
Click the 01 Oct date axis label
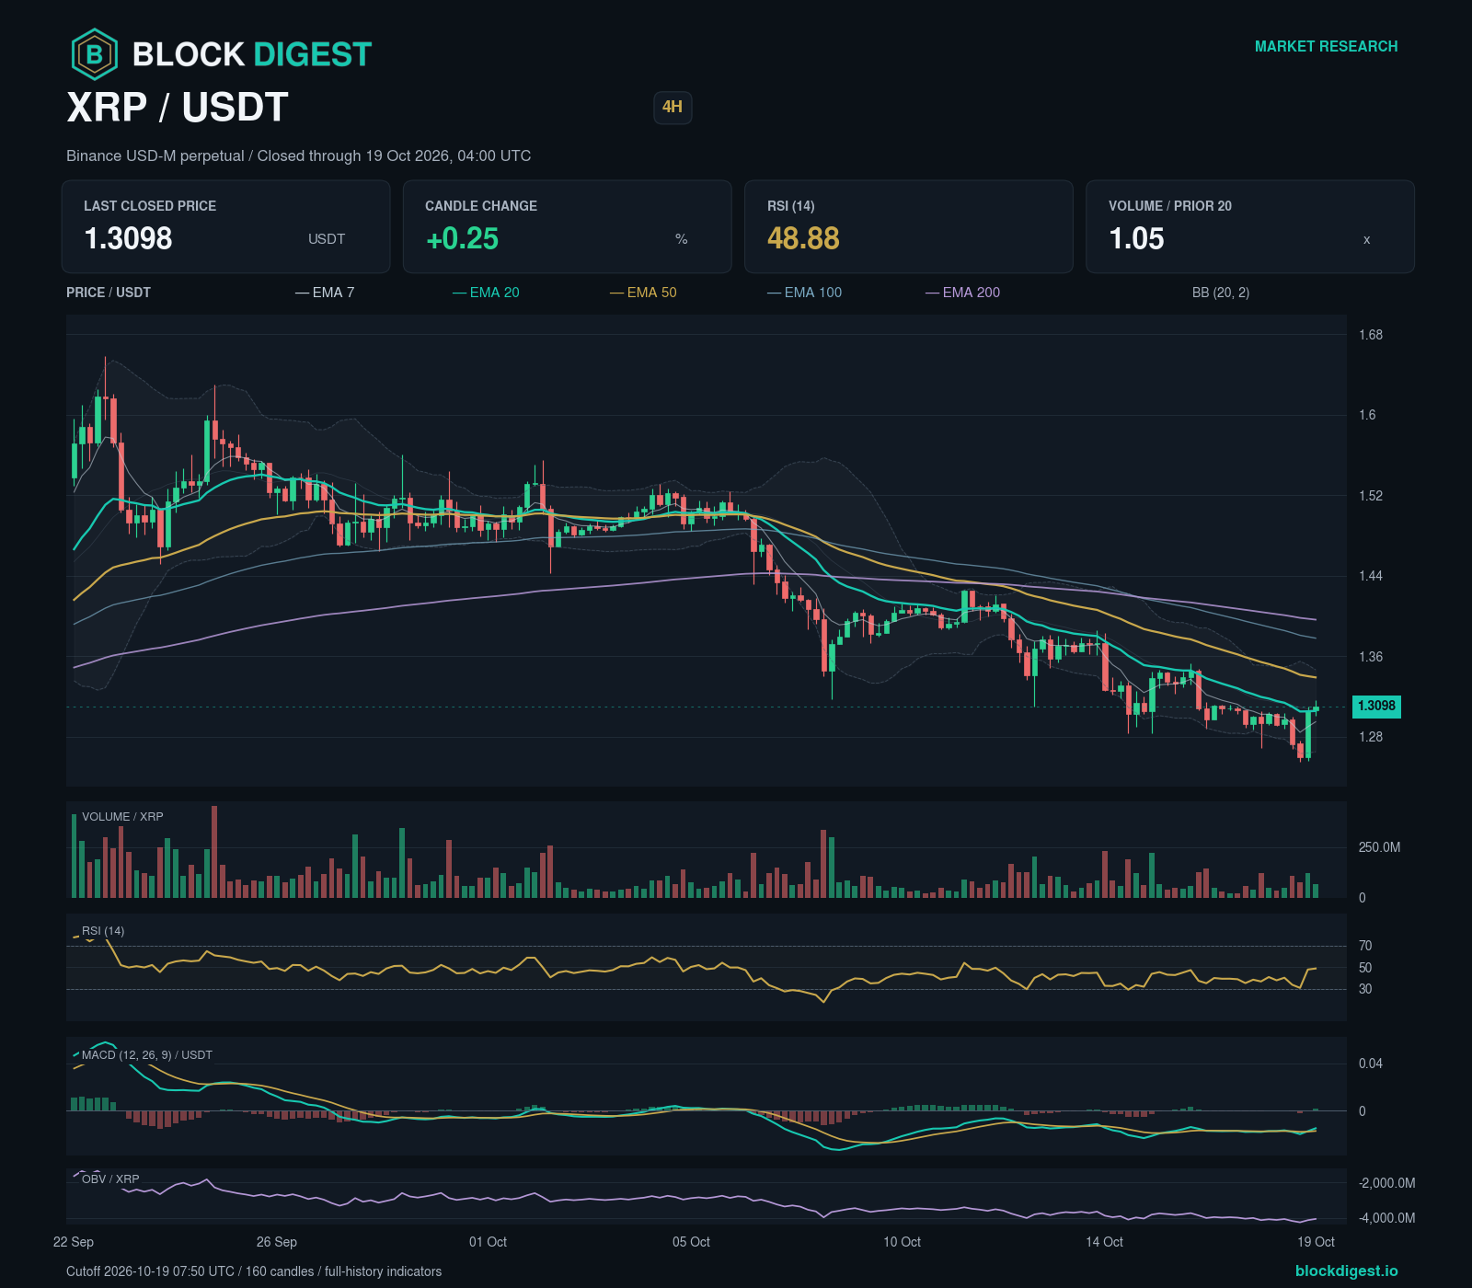tap(488, 1242)
